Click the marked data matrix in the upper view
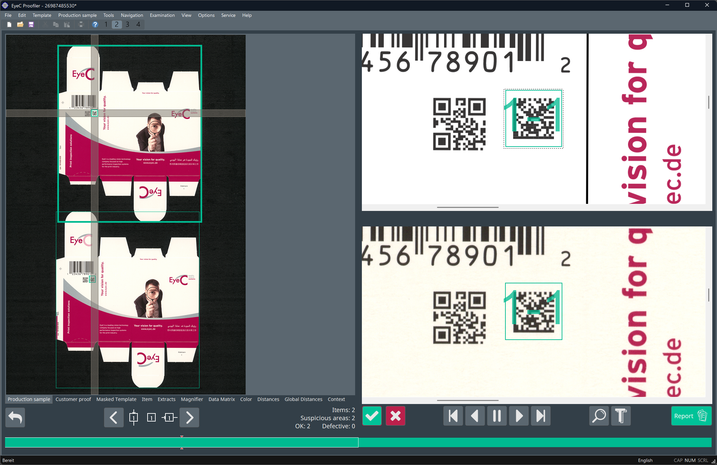Image resolution: width=717 pixels, height=465 pixels. (533, 119)
